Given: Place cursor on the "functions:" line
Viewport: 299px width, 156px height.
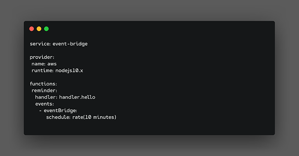Looking at the screenshot, I should 43,84.
